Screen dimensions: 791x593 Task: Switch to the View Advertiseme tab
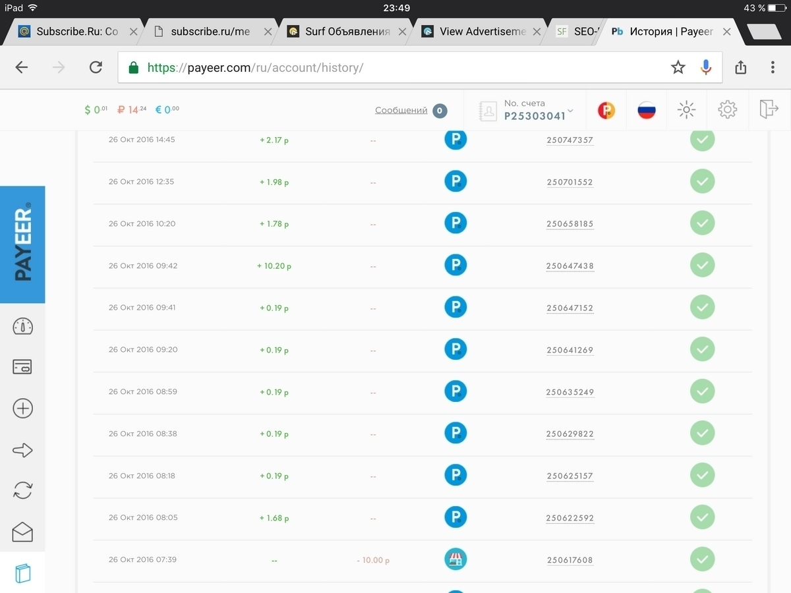pos(483,32)
